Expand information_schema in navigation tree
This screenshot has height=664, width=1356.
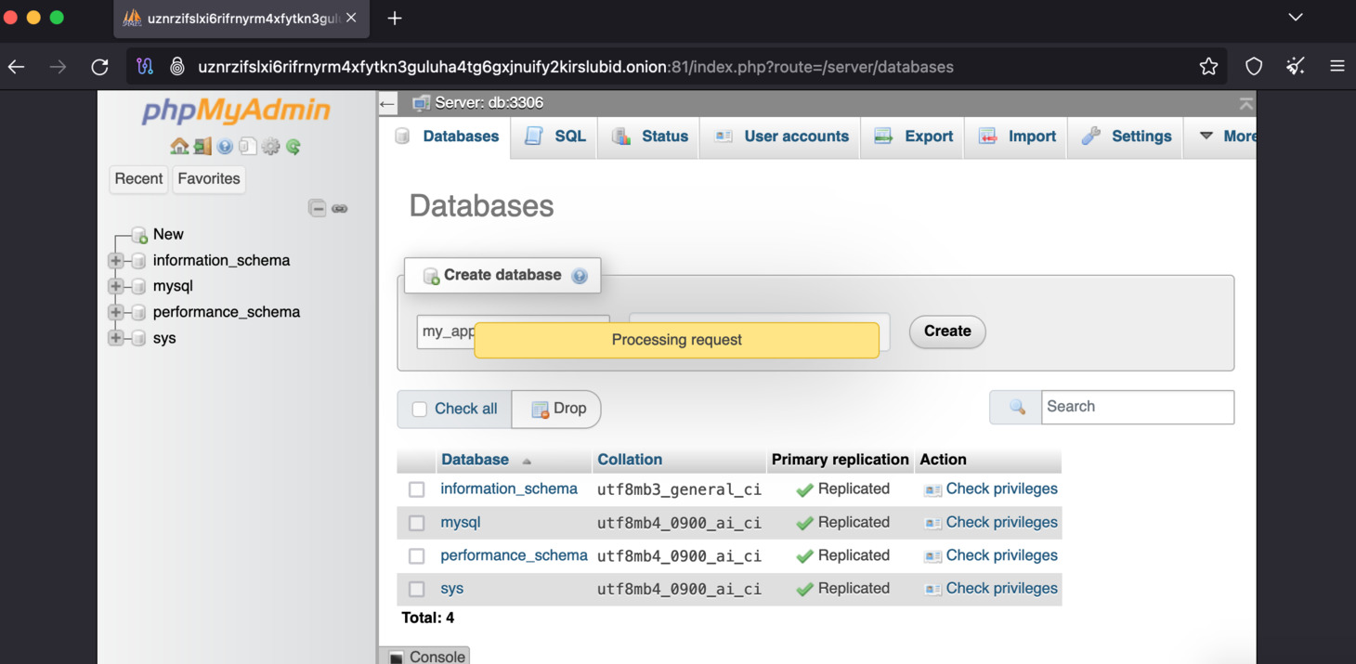pyautogui.click(x=116, y=261)
